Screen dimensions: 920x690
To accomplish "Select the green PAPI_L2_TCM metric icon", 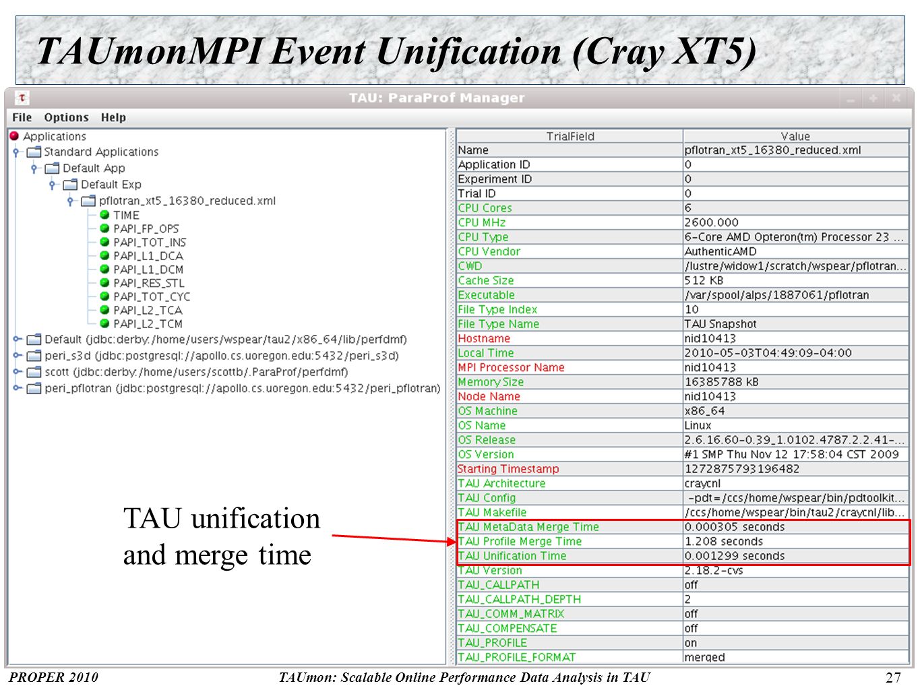I will click(x=104, y=323).
